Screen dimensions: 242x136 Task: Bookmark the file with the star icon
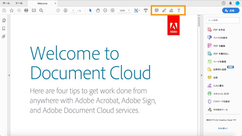point(12,10)
